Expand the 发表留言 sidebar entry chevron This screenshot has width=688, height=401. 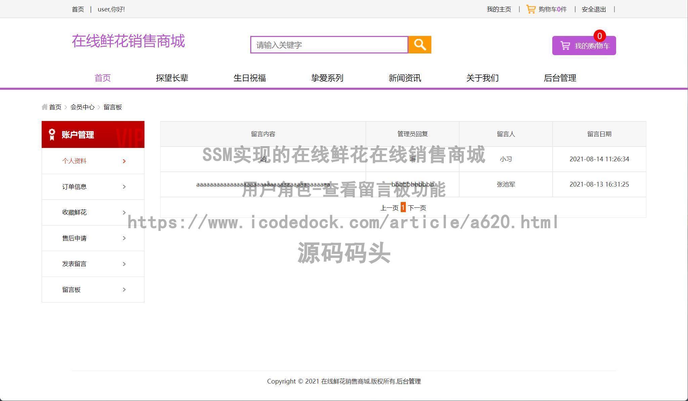pos(124,264)
